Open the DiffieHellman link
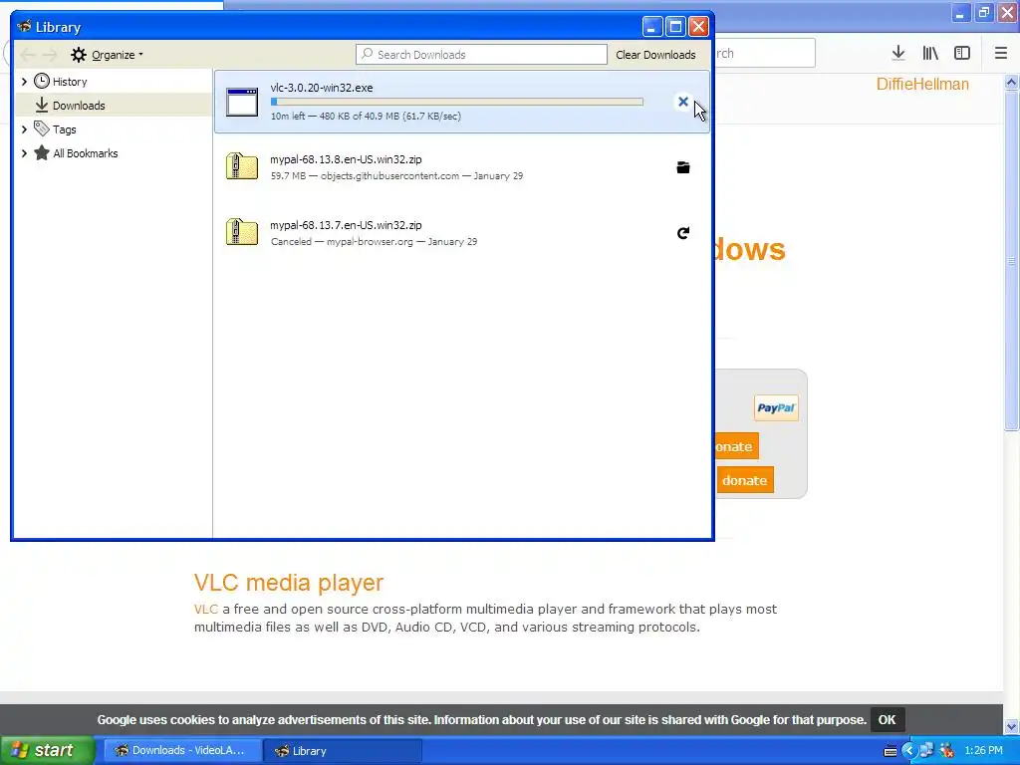This screenshot has width=1020, height=765. click(x=922, y=84)
